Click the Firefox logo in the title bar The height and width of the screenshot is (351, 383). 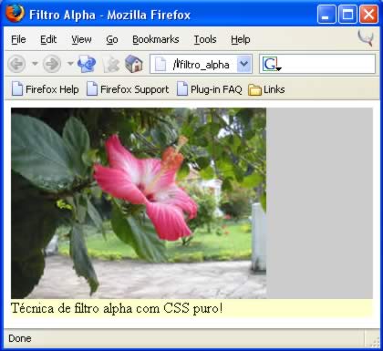coord(15,14)
